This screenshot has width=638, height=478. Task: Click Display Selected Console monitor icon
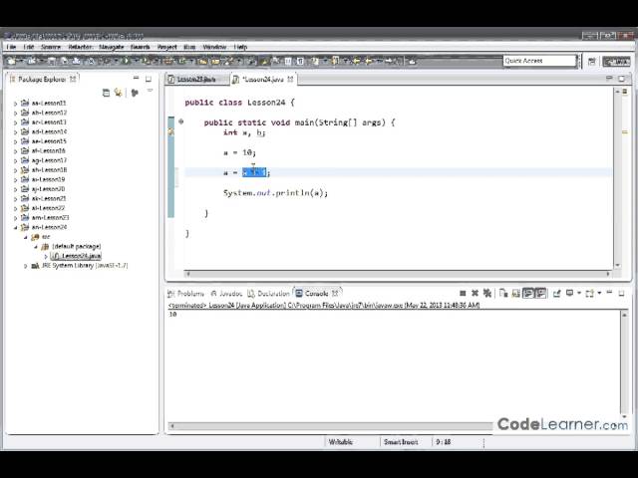click(570, 293)
